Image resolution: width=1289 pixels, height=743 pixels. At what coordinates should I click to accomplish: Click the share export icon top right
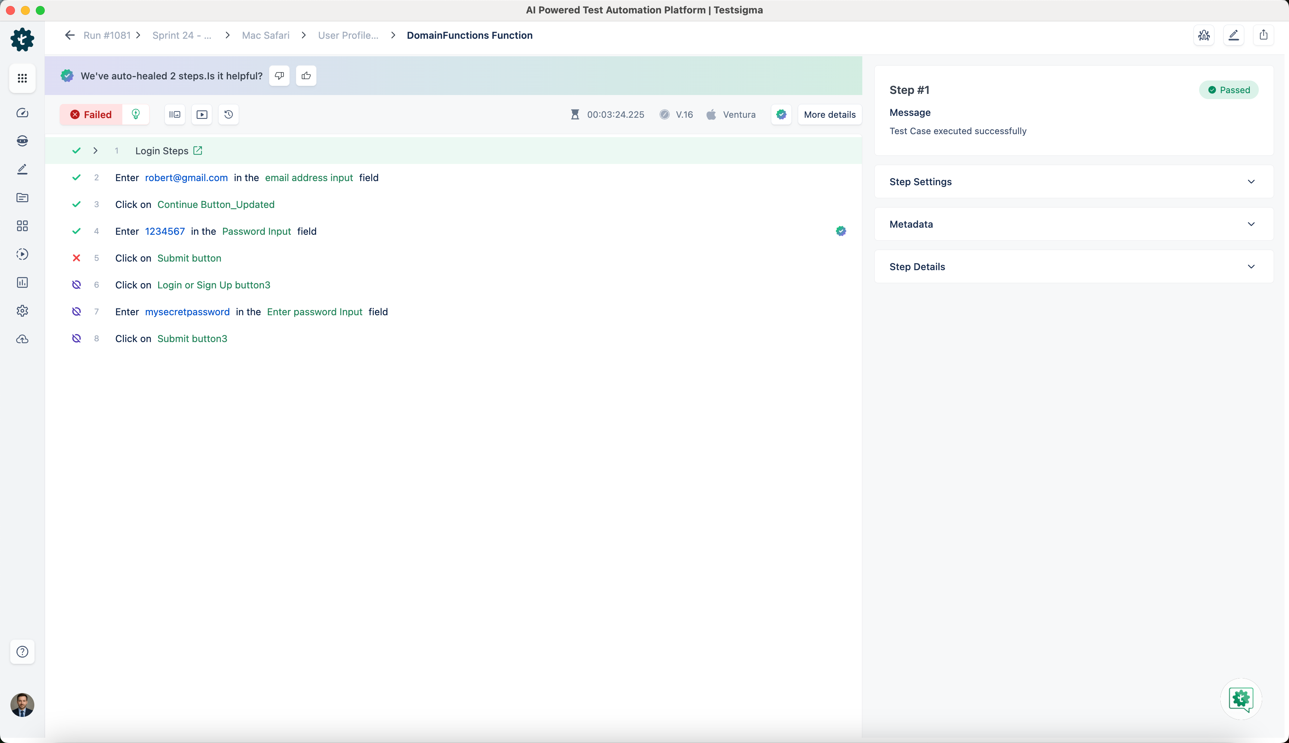[x=1264, y=35]
